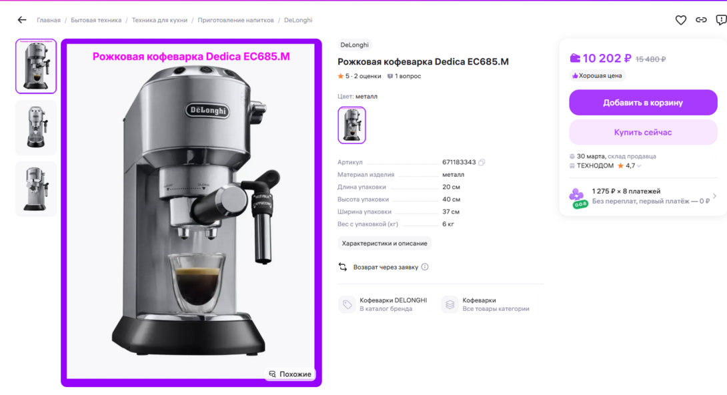Click the store icon beside ТЕХНОДОМ
Image resolution: width=727 pixels, height=395 pixels.
coord(572,166)
